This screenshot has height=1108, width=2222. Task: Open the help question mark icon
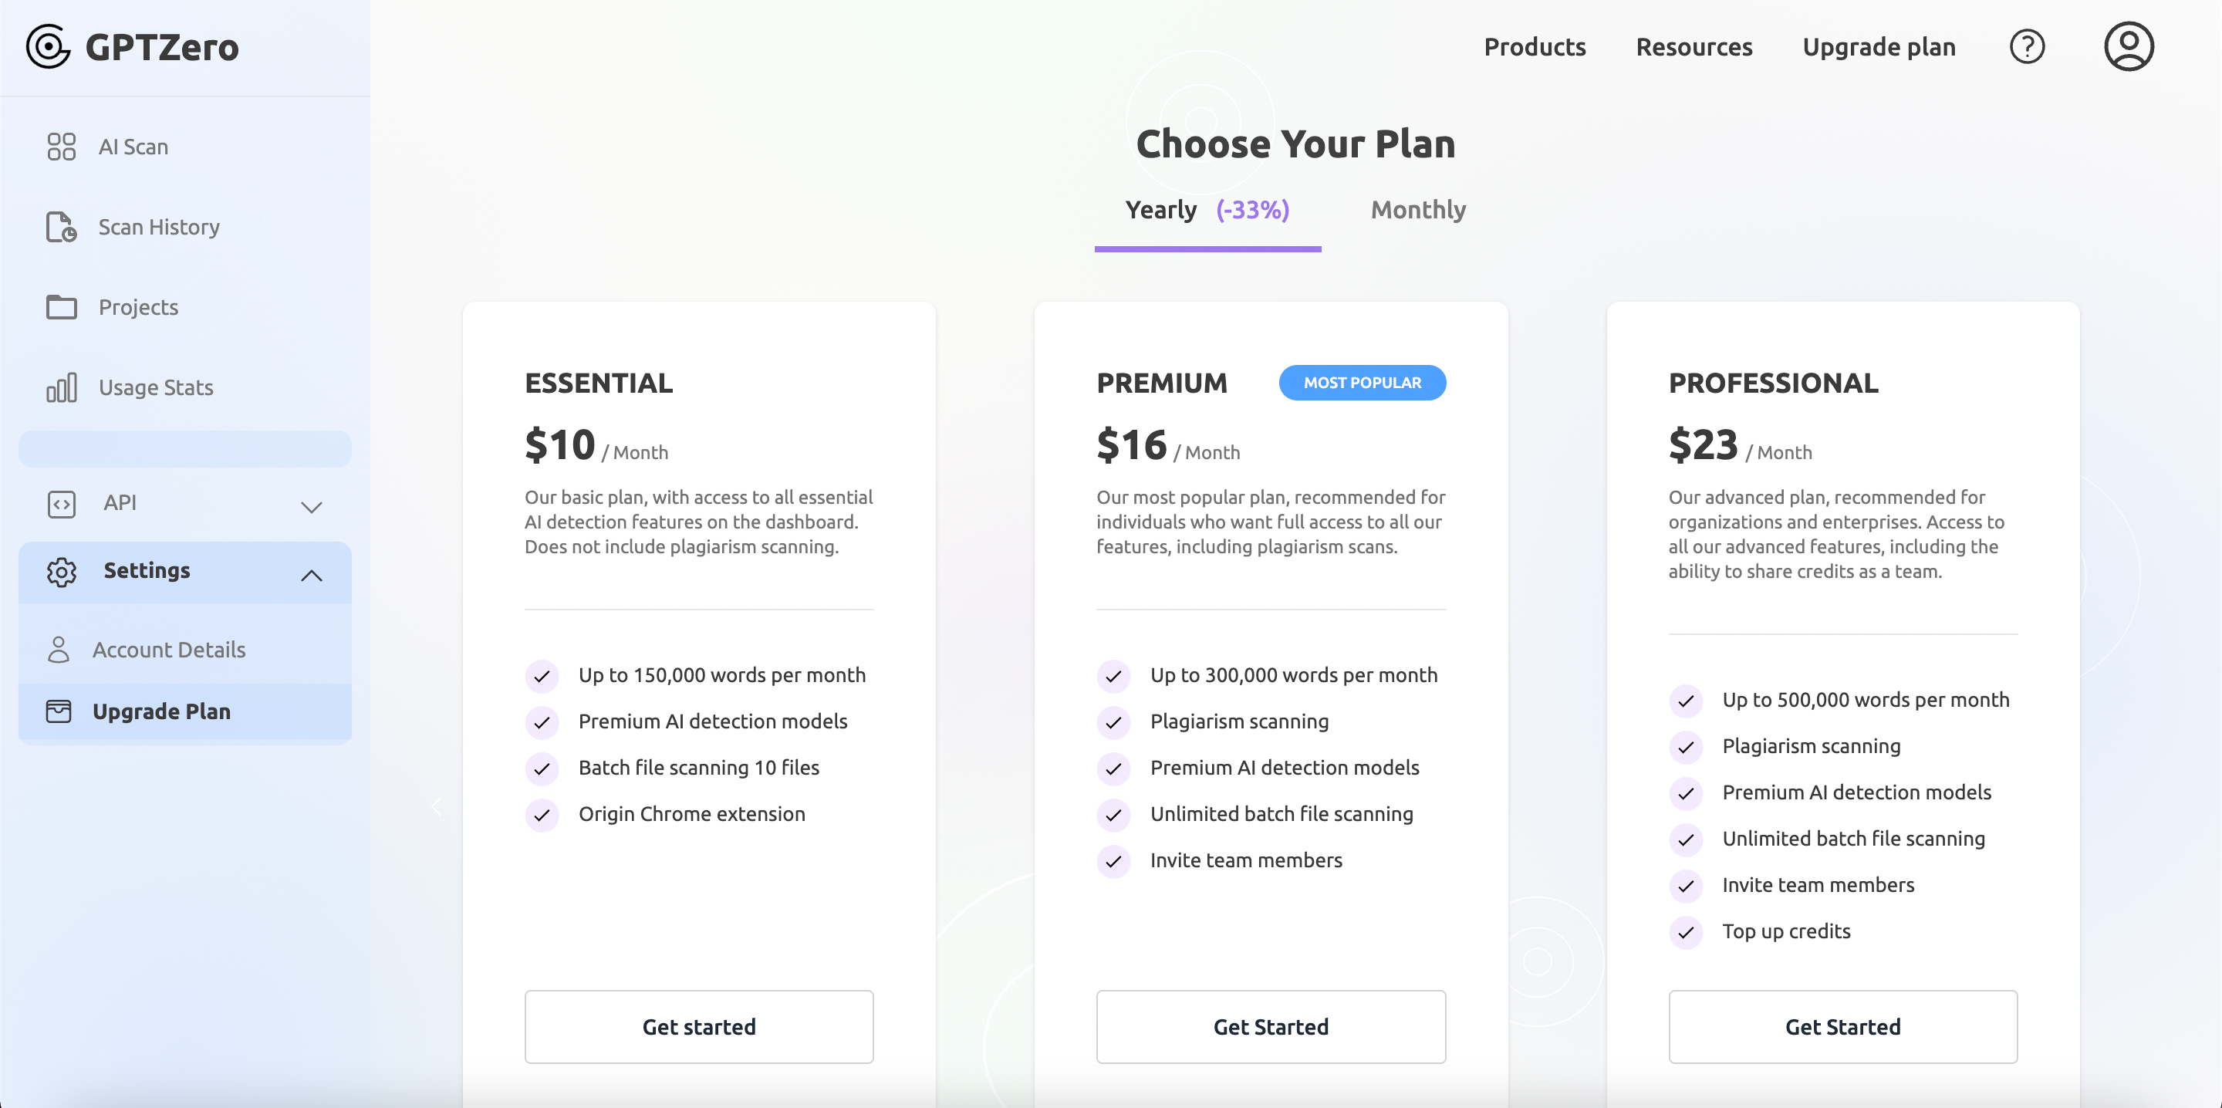coord(2026,46)
